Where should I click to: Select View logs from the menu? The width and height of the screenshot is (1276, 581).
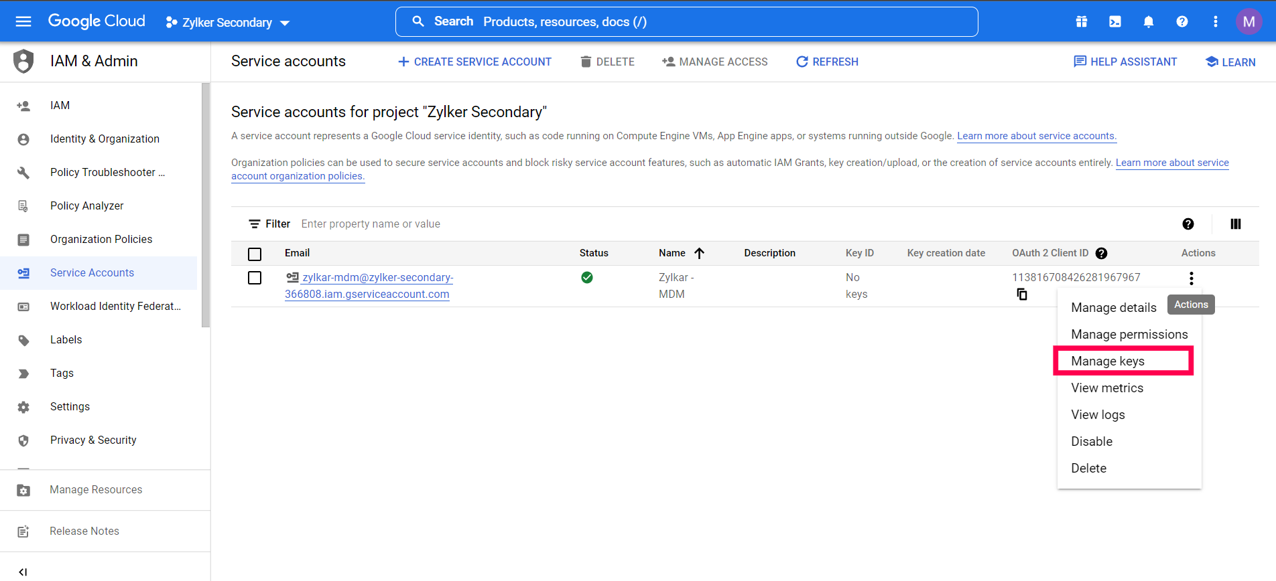pos(1129,415)
